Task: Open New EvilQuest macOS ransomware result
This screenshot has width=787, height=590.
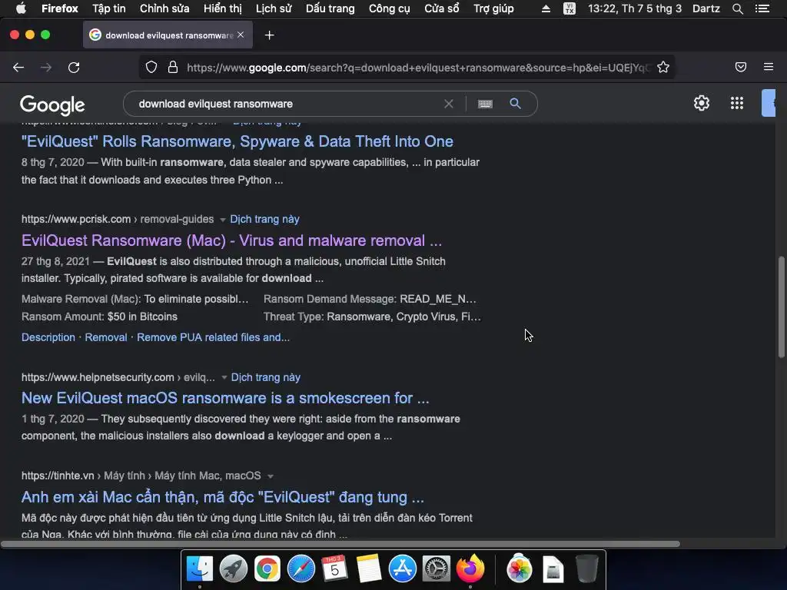Action: coord(225,398)
